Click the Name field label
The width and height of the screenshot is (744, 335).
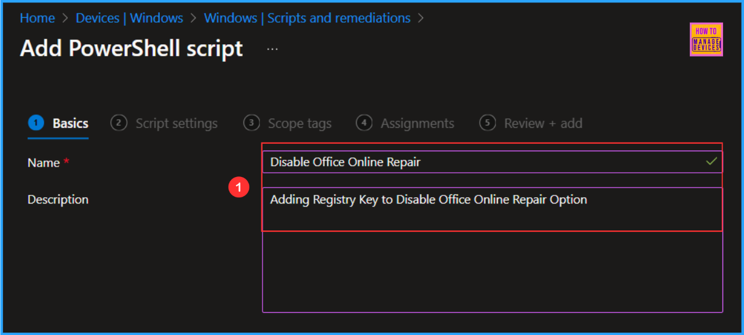[x=44, y=163]
